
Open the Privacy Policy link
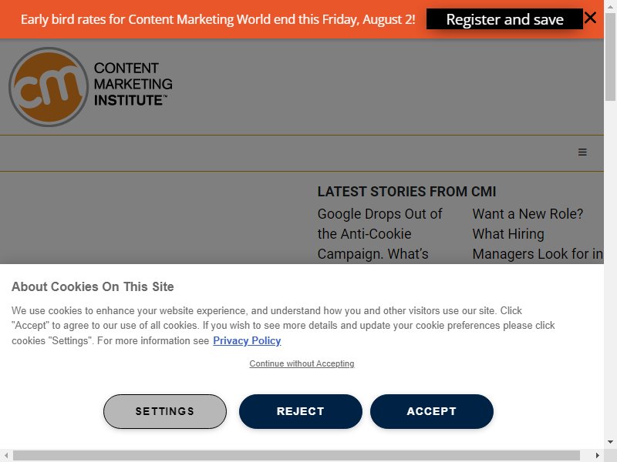247,340
